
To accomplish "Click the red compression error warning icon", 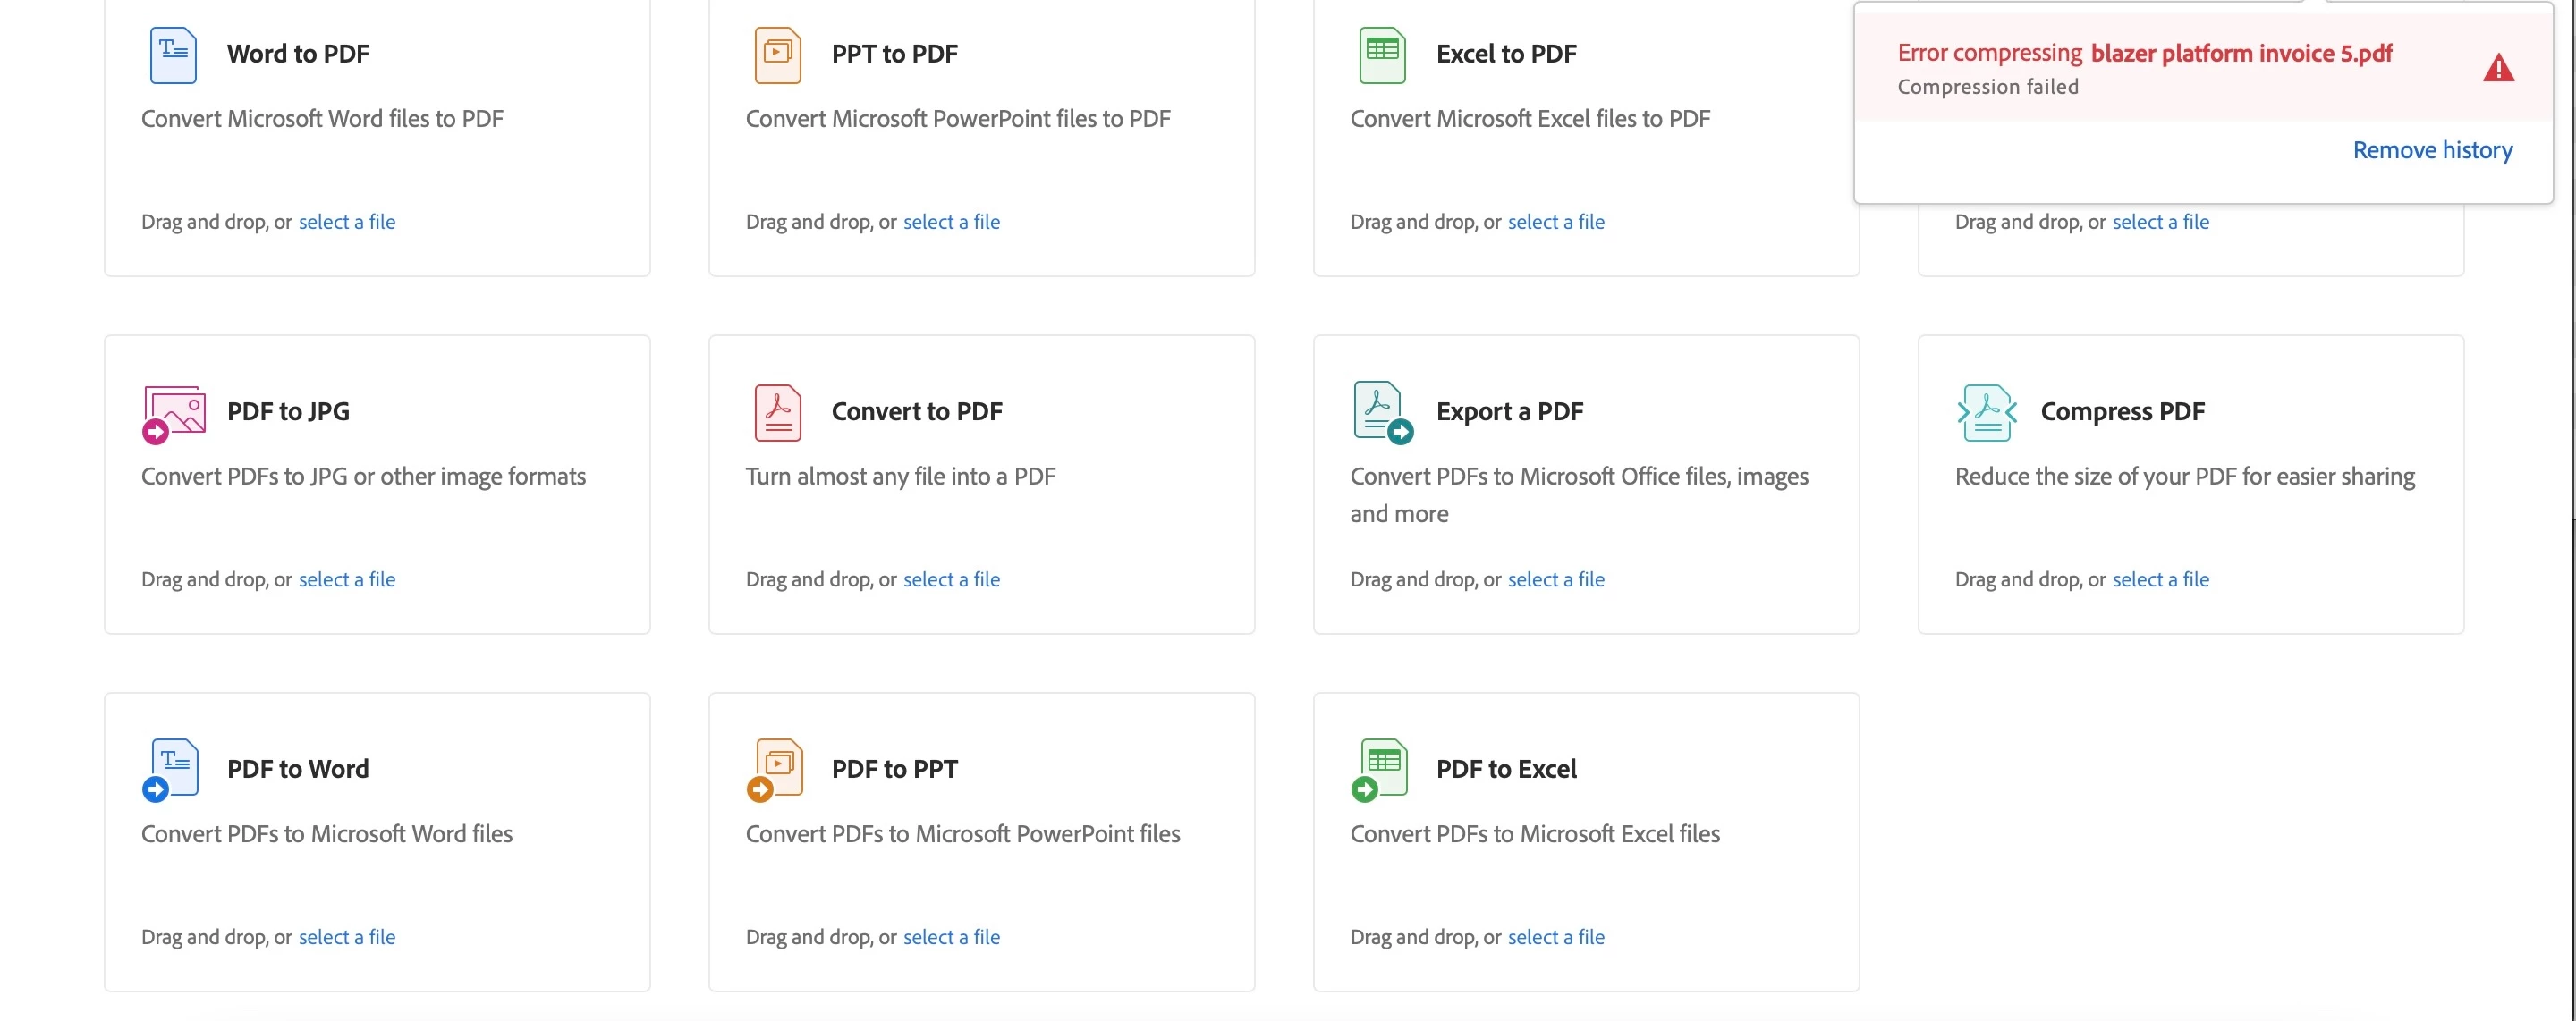I will coord(2498,68).
